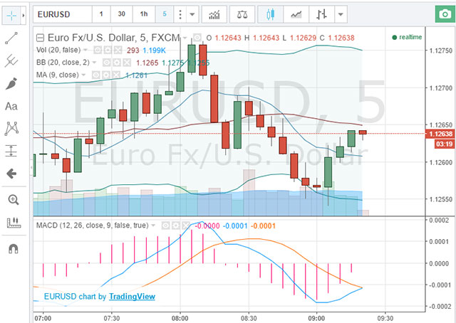Expand the cursor tool options arrow
456x323 pixels.
coord(24,14)
